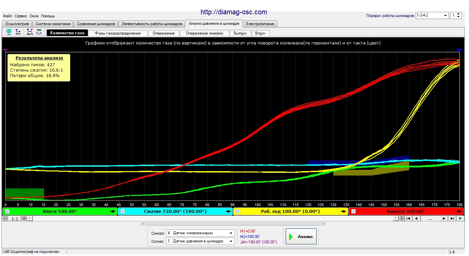Click the horizontal scrollbar right arrow
This screenshot has height=256, width=469.
tap(396, 218)
